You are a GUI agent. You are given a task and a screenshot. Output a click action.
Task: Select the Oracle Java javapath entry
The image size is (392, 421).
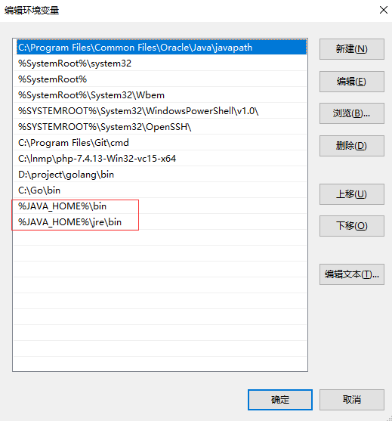[x=160, y=48]
